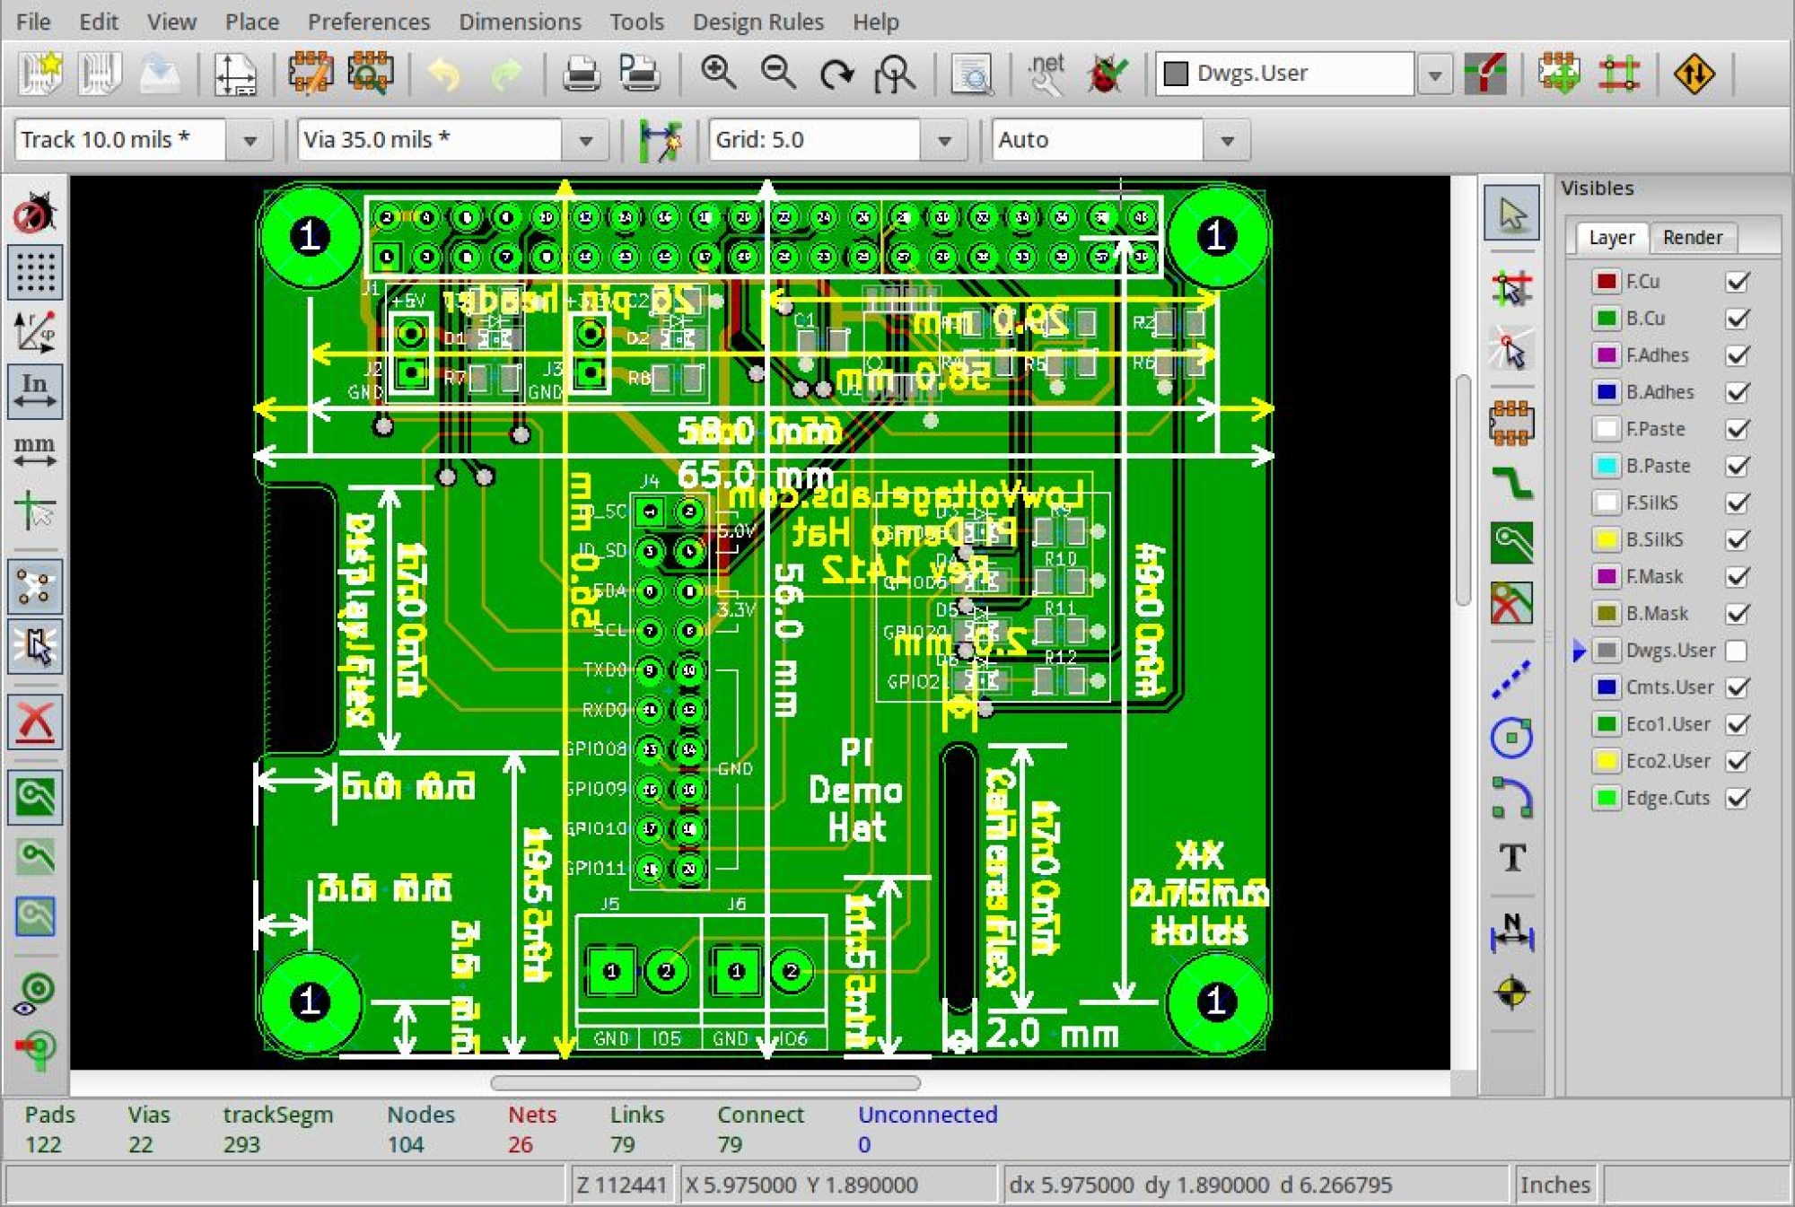Open the track width dropdown

coord(250,141)
